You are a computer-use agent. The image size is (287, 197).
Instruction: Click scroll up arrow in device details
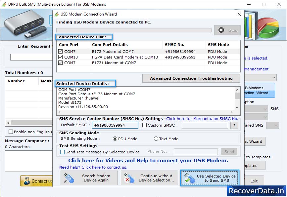click(x=237, y=90)
